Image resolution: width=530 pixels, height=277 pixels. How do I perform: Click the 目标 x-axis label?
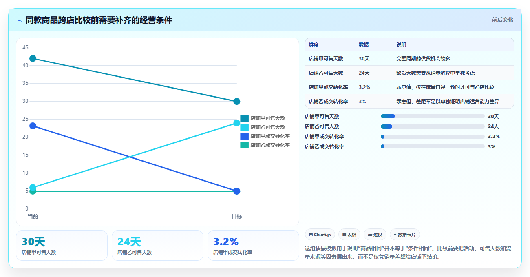coord(237,216)
